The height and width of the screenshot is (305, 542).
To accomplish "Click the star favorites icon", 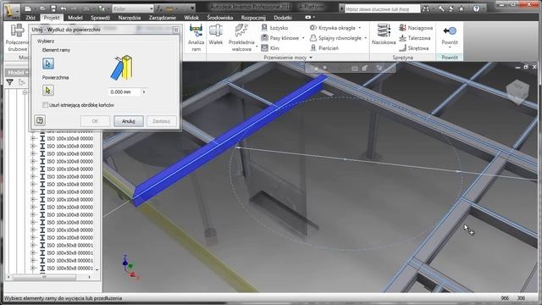I will [461, 8].
